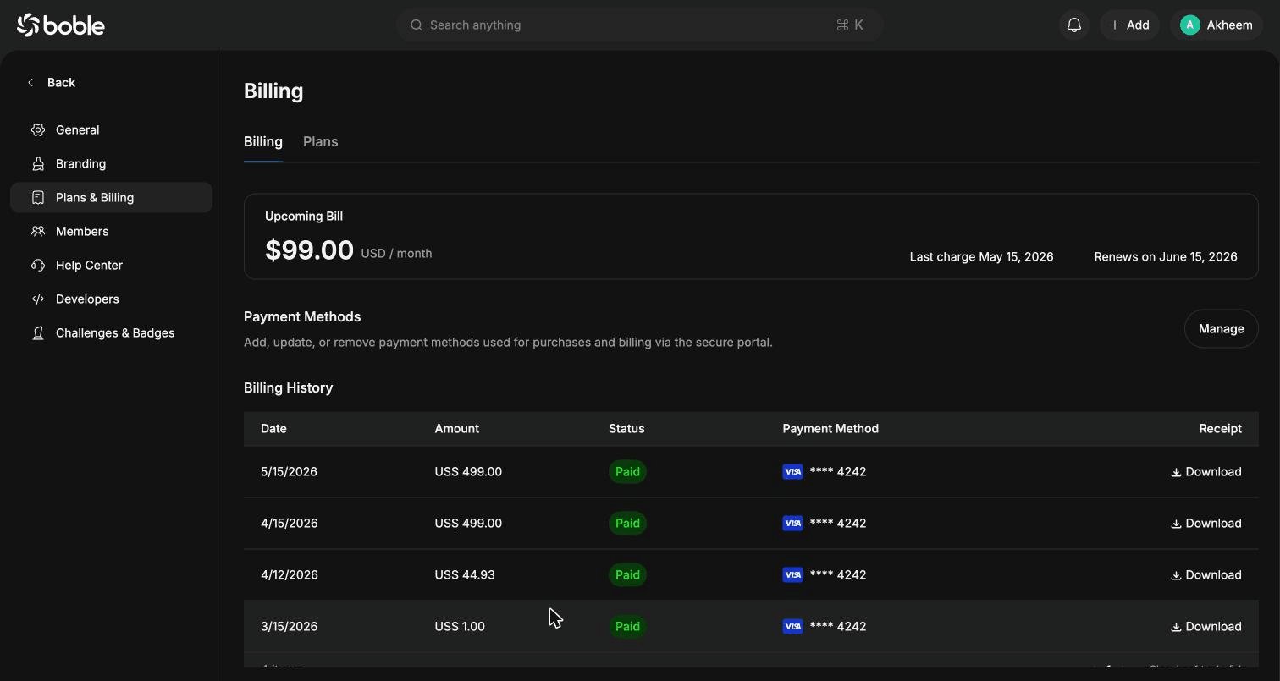Click the Branding icon
This screenshot has width=1280, height=681.
38,163
